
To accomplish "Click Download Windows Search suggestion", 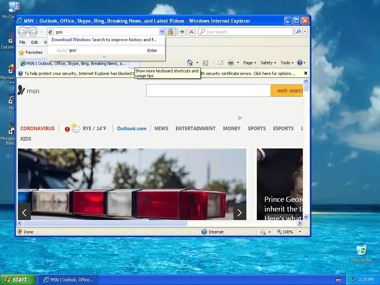I will click(104, 40).
